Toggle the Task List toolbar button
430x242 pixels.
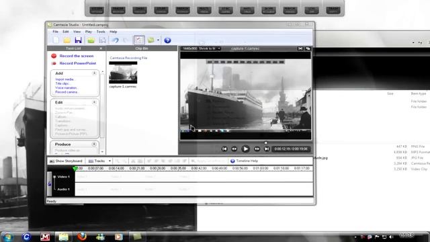click(139, 40)
